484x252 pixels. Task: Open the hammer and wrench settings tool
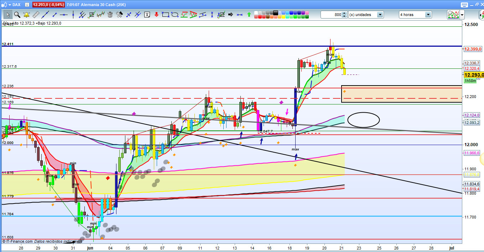(119, 15)
